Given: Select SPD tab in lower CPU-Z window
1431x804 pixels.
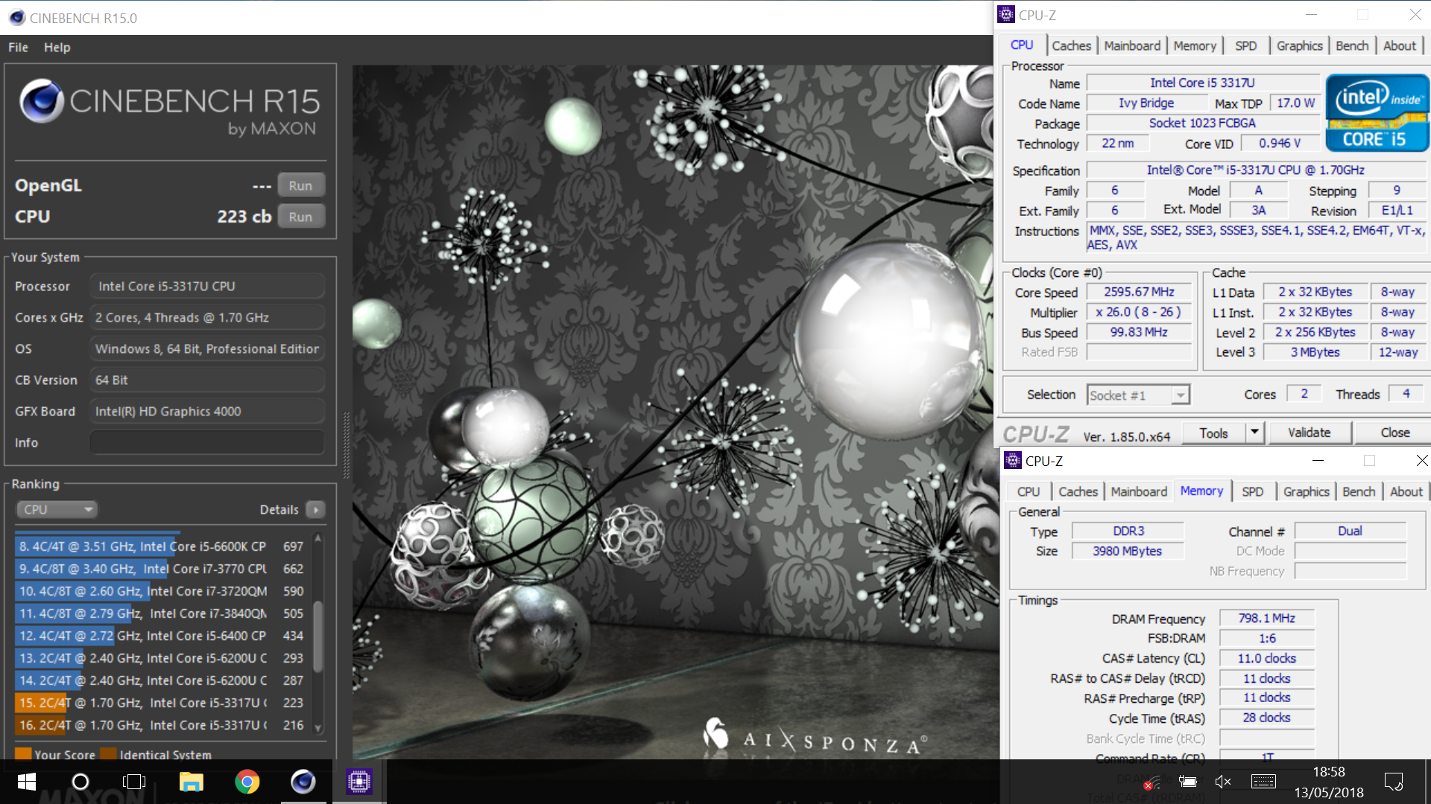Looking at the screenshot, I should tap(1252, 491).
